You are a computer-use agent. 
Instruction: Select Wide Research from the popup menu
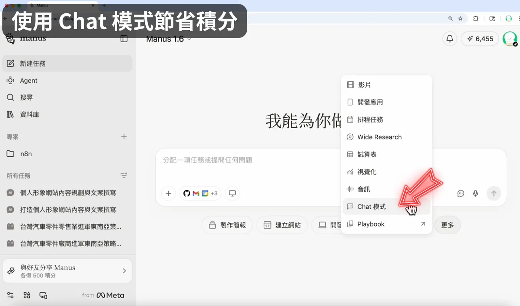coord(386,137)
